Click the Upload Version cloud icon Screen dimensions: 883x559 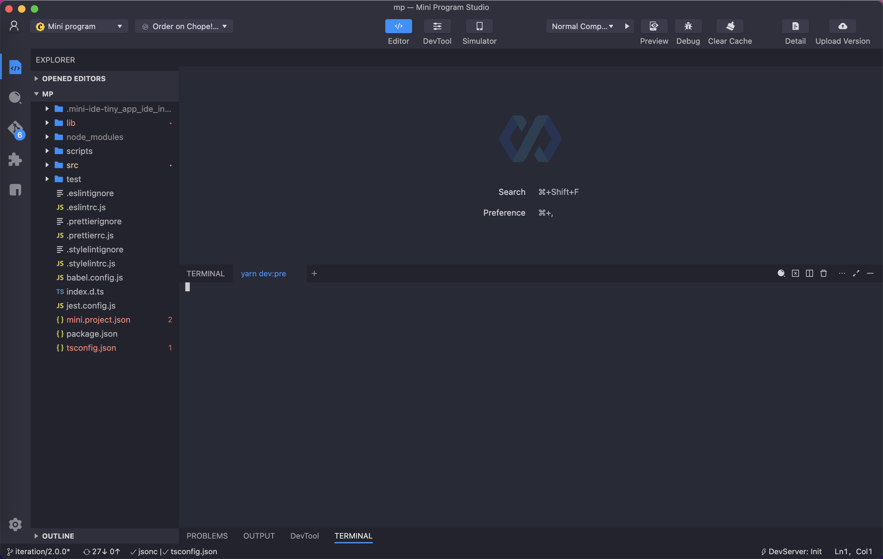(x=842, y=26)
